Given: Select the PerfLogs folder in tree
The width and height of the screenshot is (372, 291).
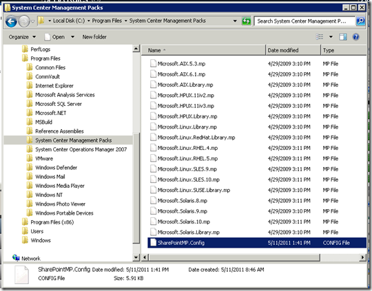Looking at the screenshot, I should [x=36, y=50].
